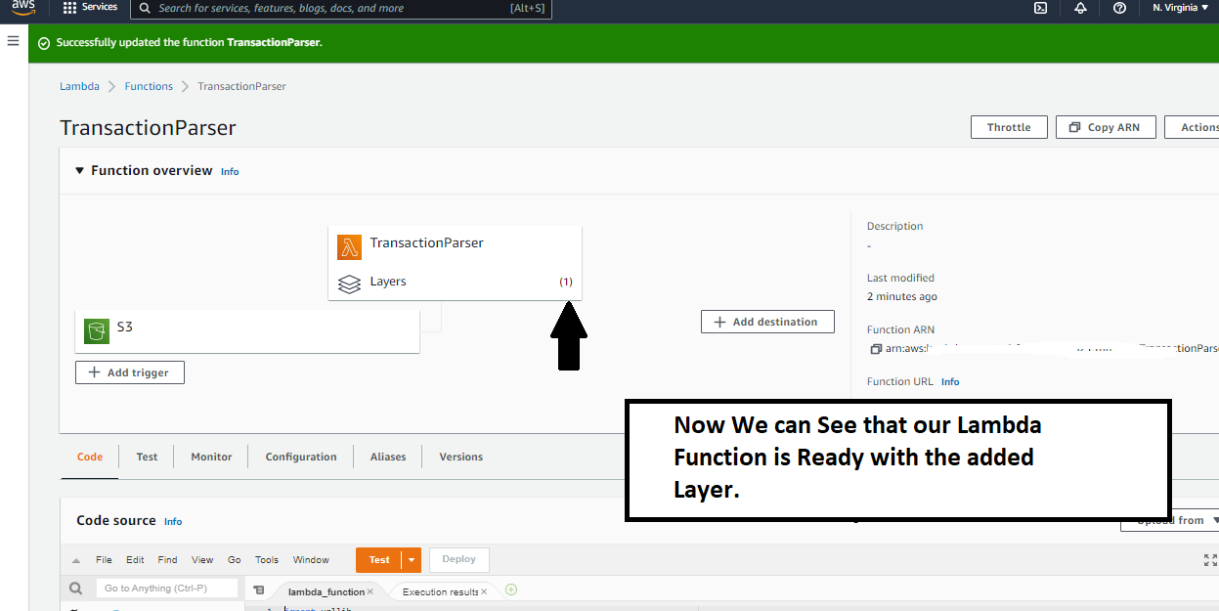Open the N. Virginia region dropdown
The image size is (1219, 611).
click(1181, 8)
